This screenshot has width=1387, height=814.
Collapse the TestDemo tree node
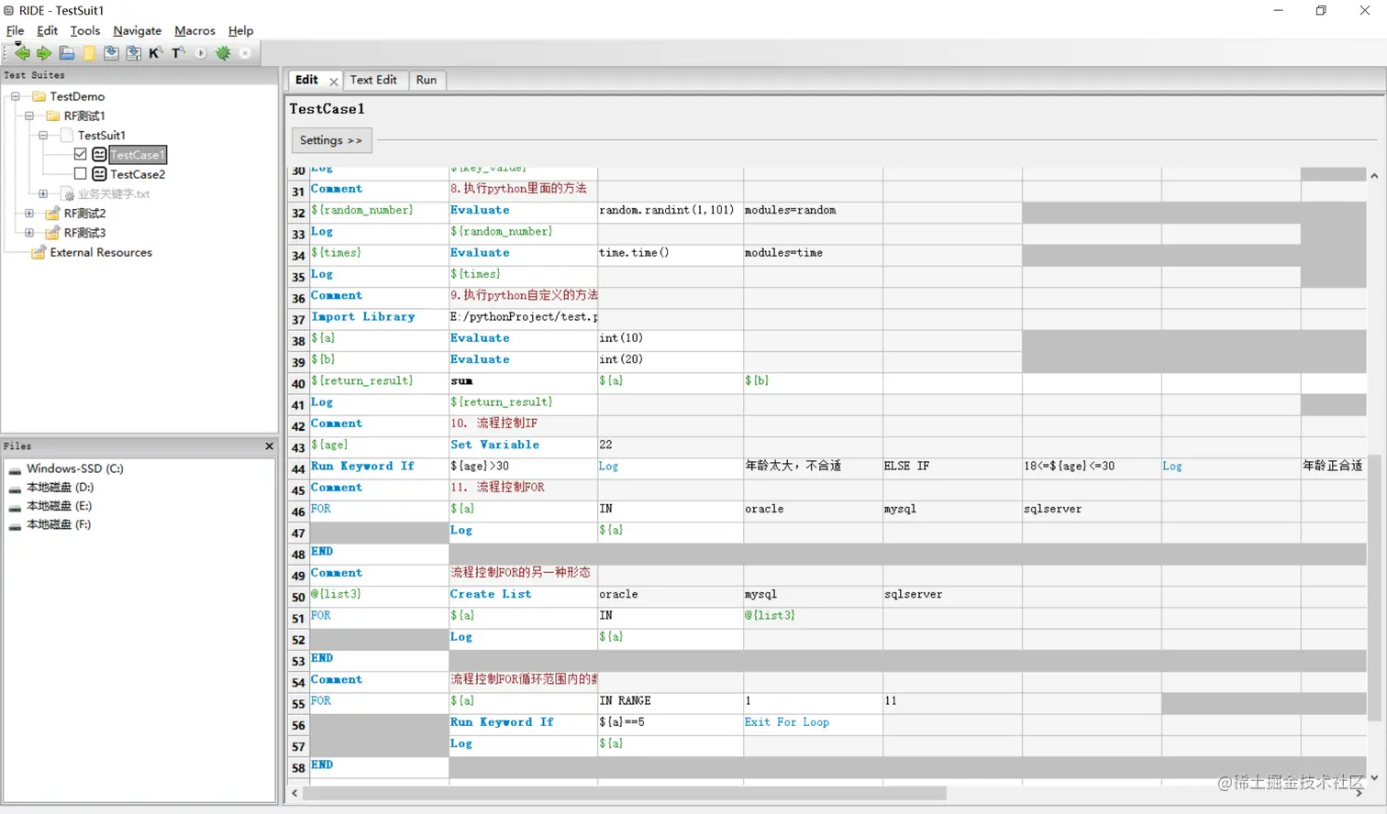click(16, 96)
